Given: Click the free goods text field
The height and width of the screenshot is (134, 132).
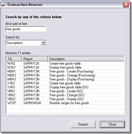Looking at the screenshot, I should pos(26,29).
